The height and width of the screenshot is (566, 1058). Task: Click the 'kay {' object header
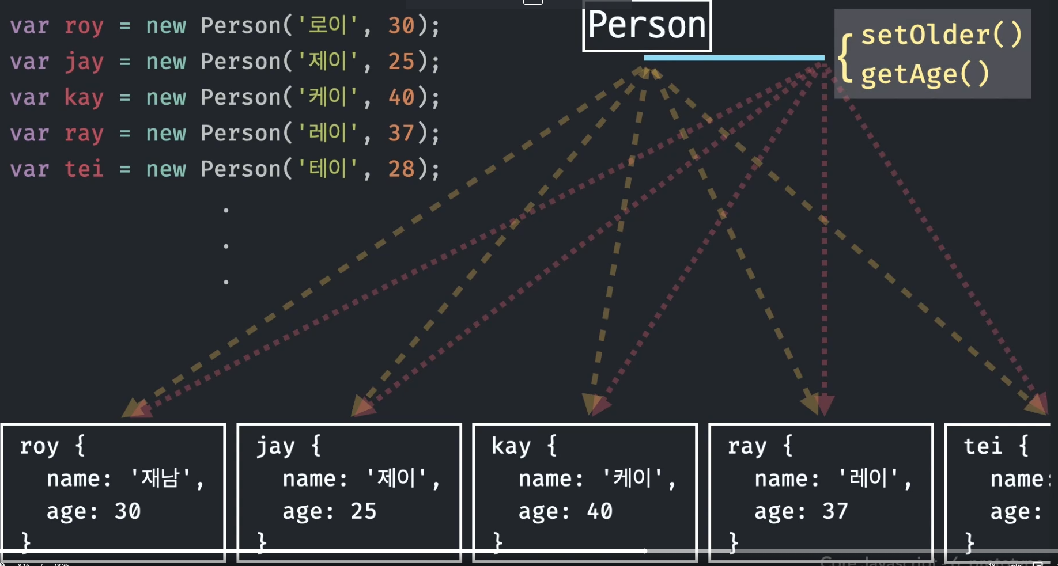(x=524, y=446)
